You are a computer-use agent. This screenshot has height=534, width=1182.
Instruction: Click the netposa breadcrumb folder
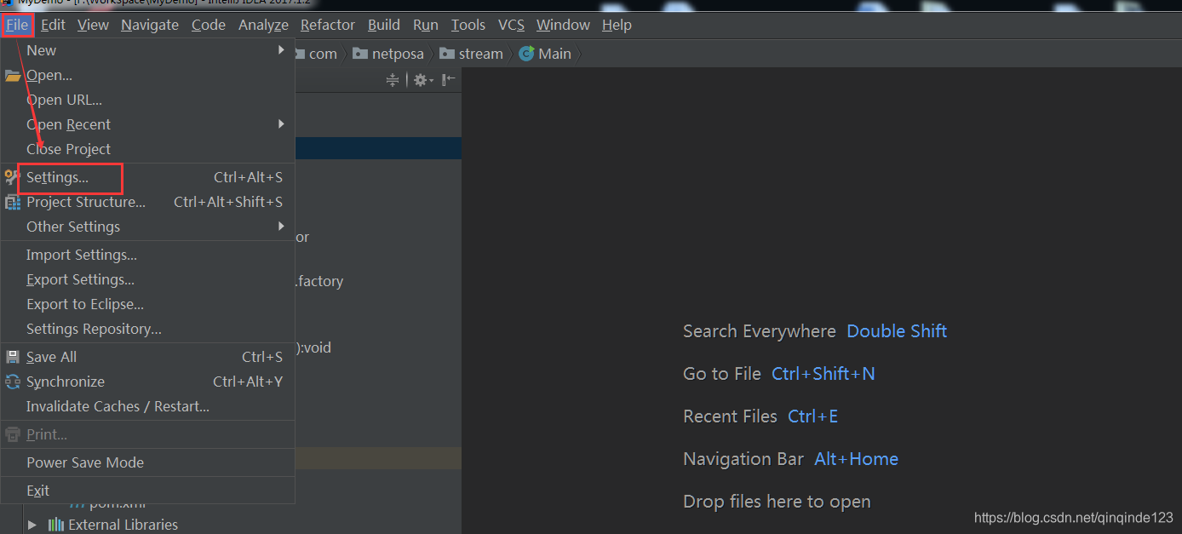point(398,54)
